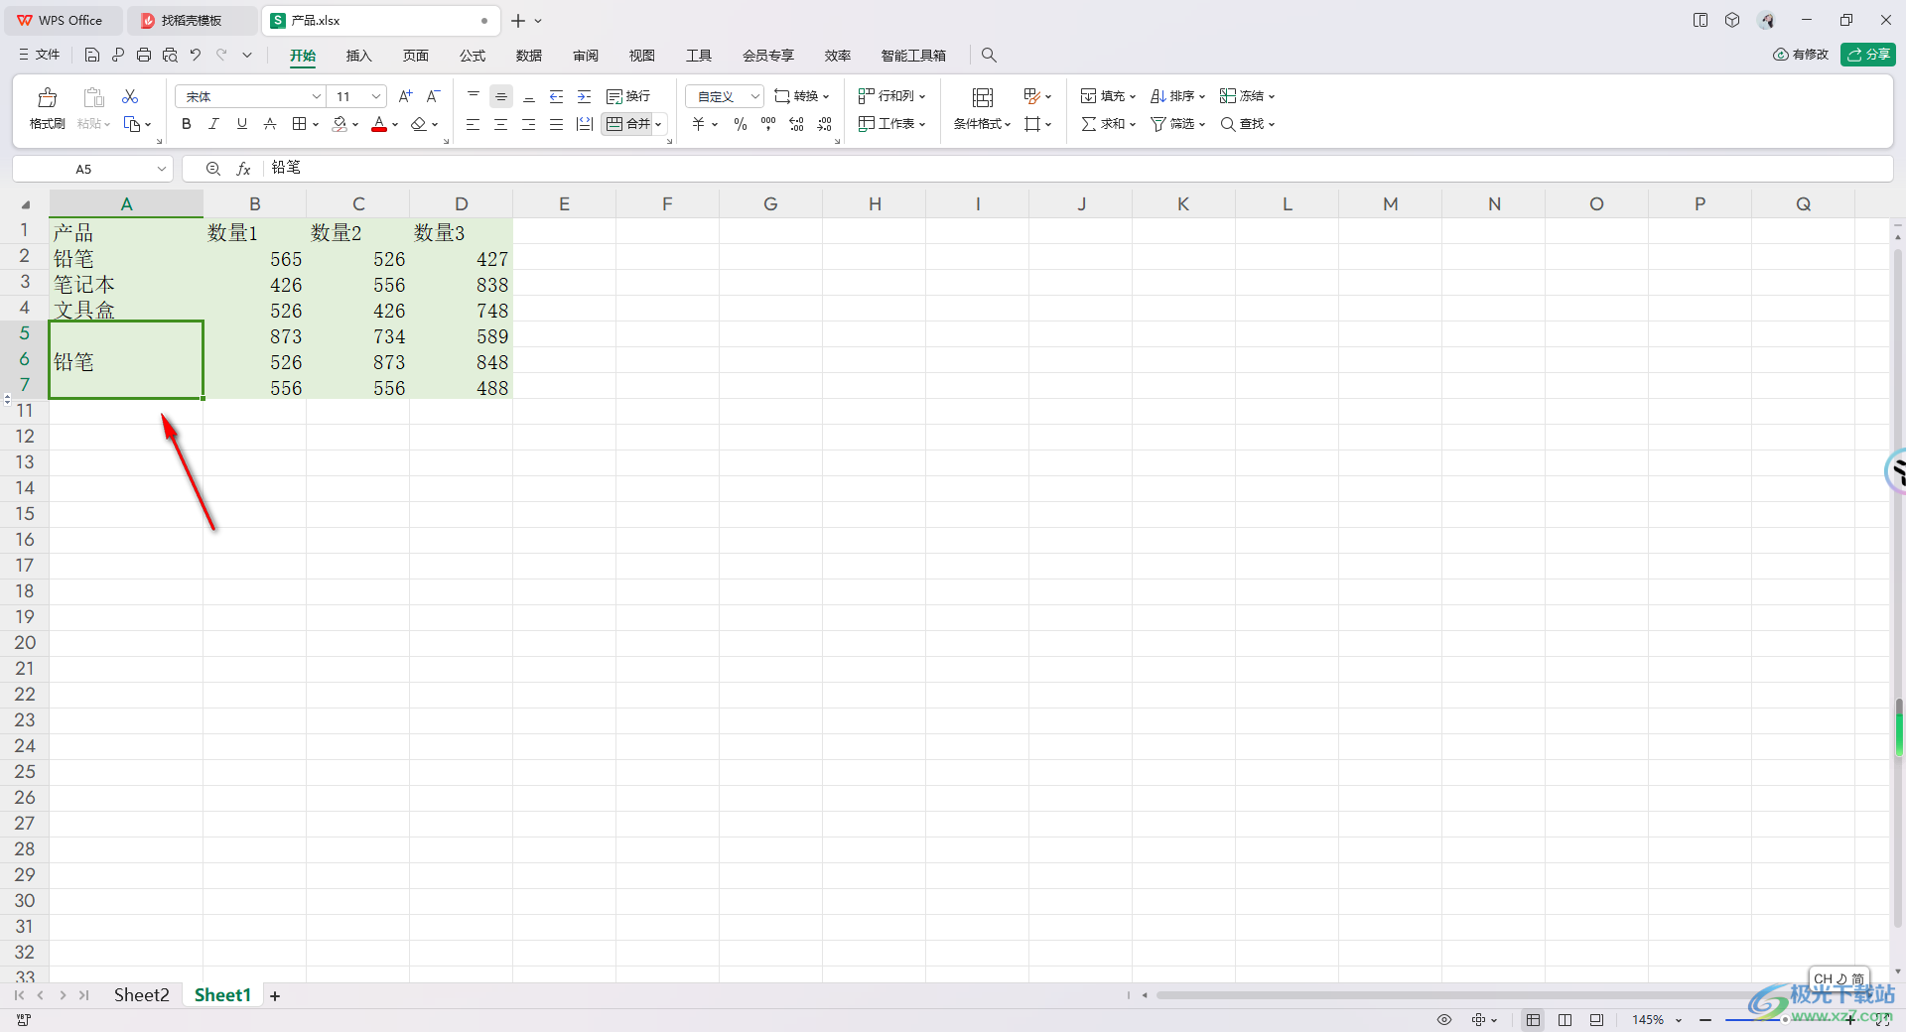Image resolution: width=1906 pixels, height=1032 pixels.
Task: Click the Print icon in the quick toolbar
Action: point(144,55)
